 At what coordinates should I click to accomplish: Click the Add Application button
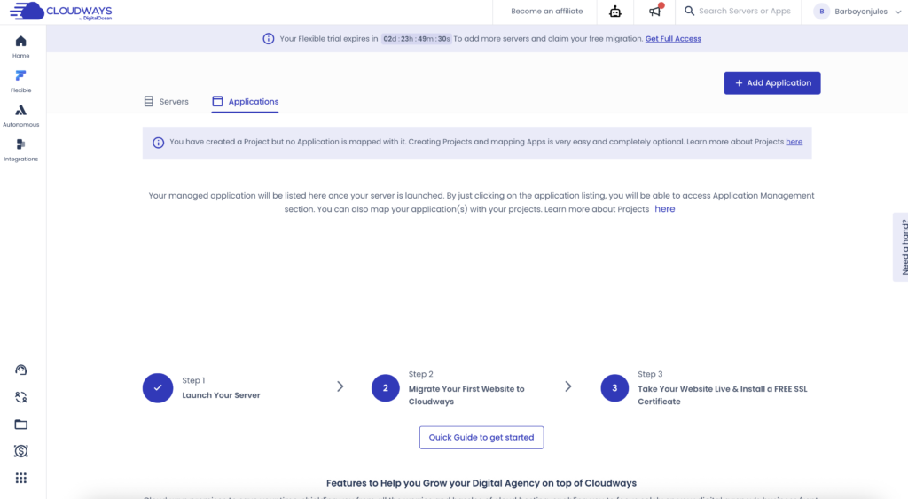772,83
